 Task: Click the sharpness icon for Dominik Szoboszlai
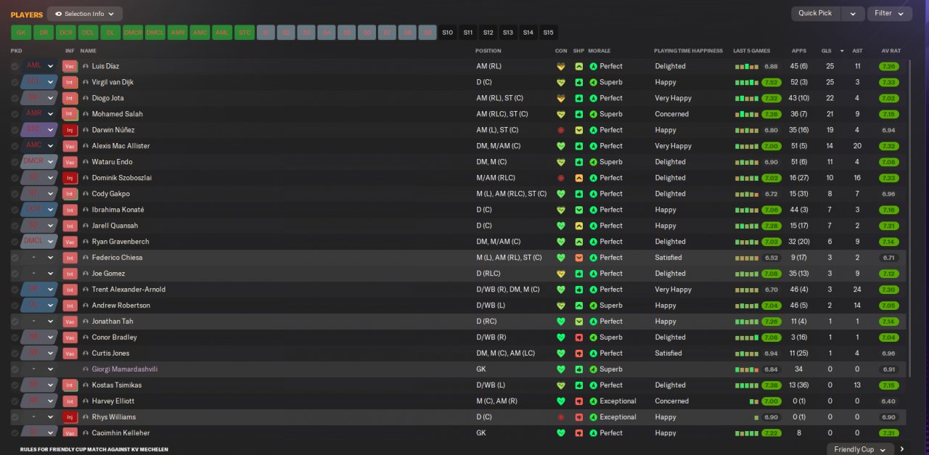579,178
